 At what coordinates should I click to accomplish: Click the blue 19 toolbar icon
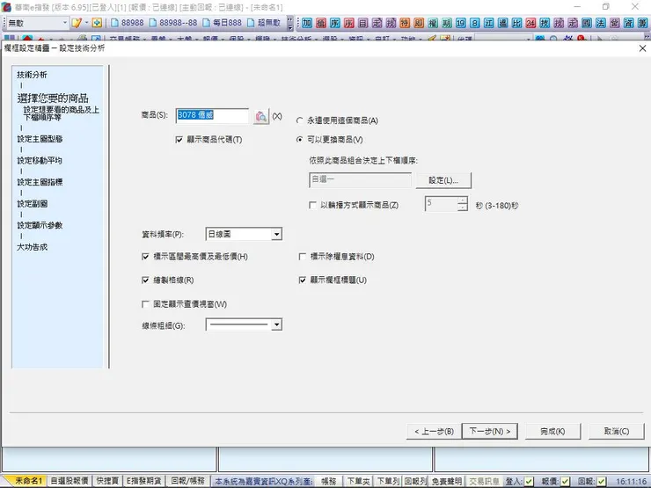(x=461, y=23)
